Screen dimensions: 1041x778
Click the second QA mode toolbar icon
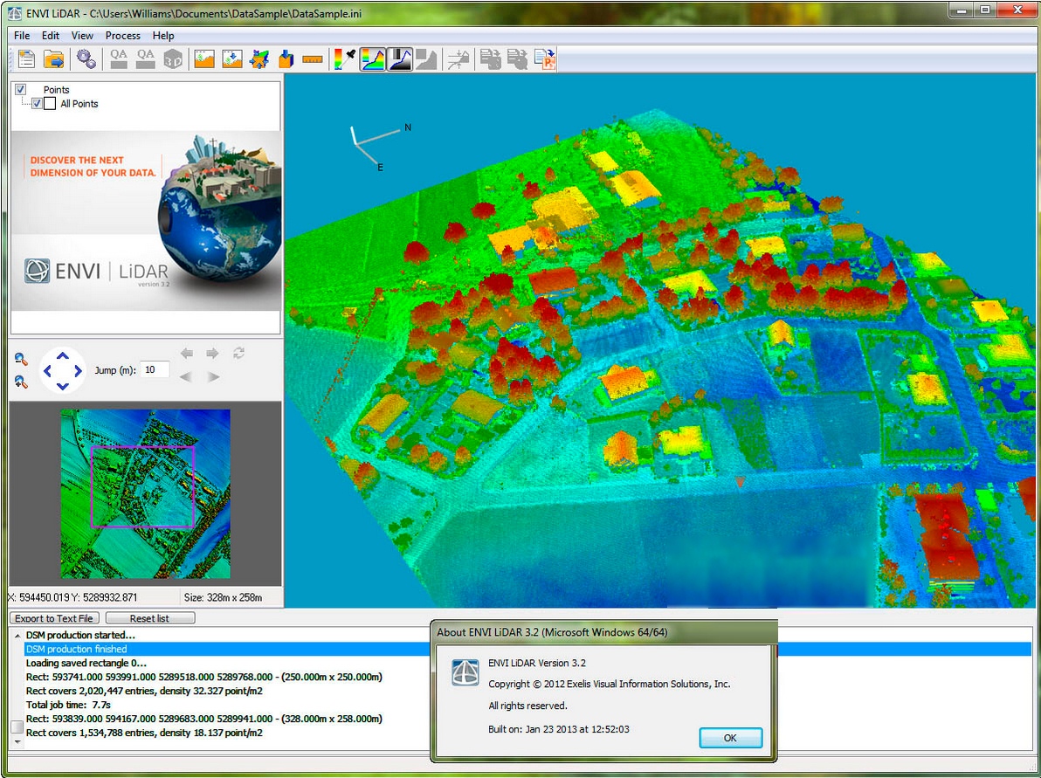point(145,59)
